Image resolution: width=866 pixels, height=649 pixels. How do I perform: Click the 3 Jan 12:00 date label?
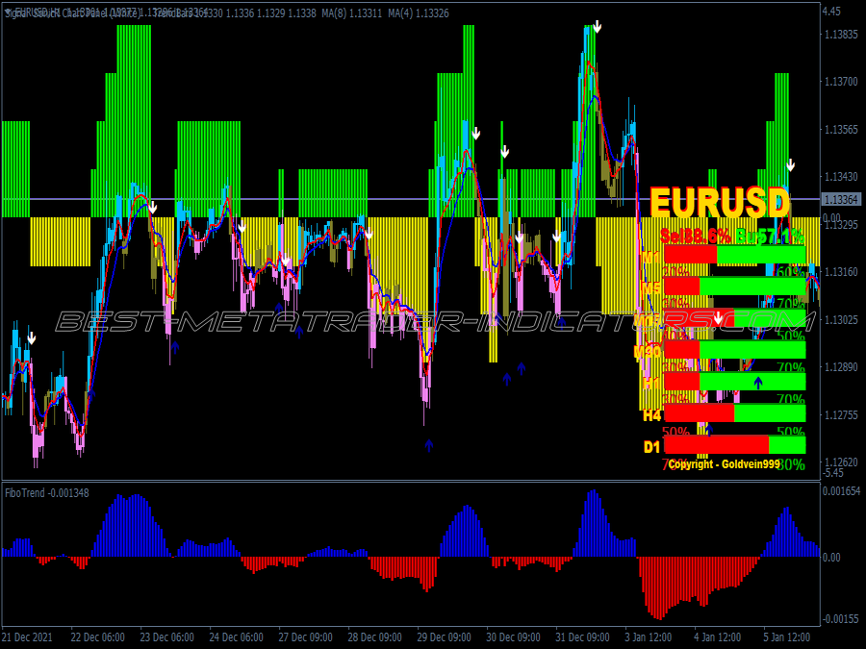(x=649, y=637)
